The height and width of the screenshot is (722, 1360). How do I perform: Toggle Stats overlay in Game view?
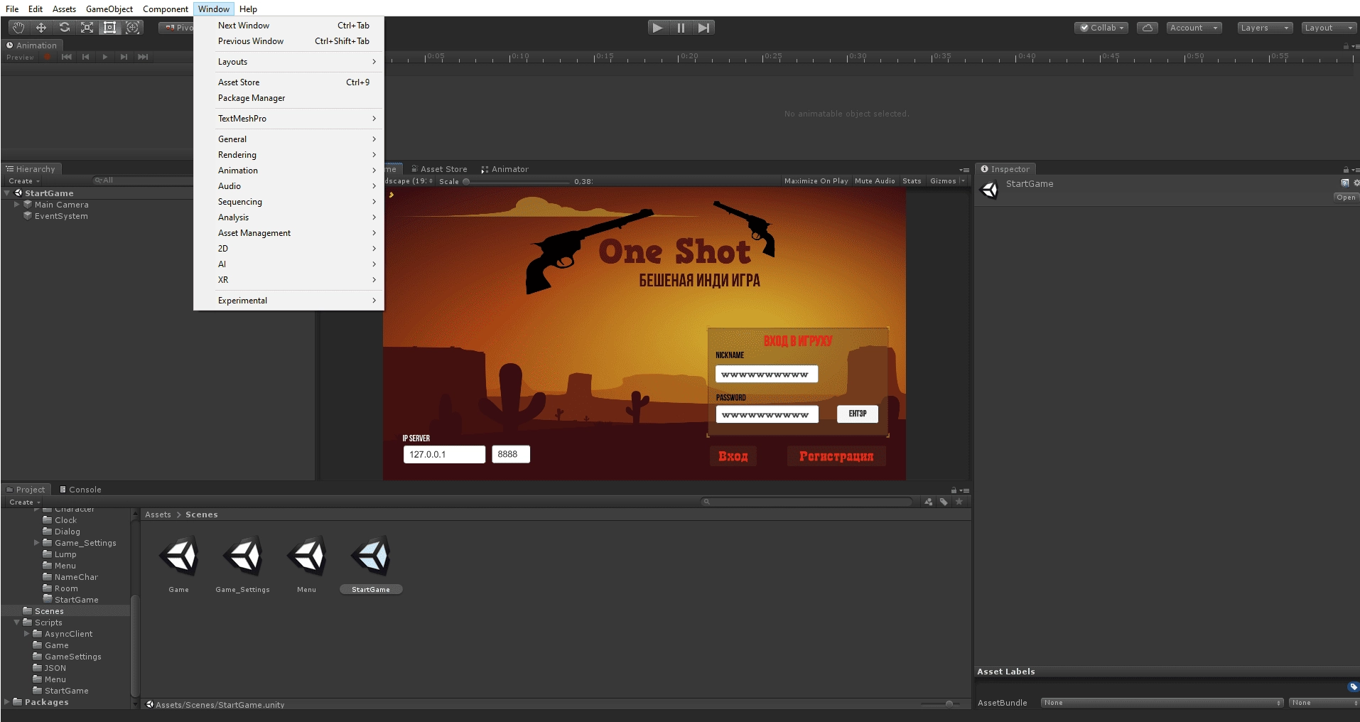click(x=912, y=181)
